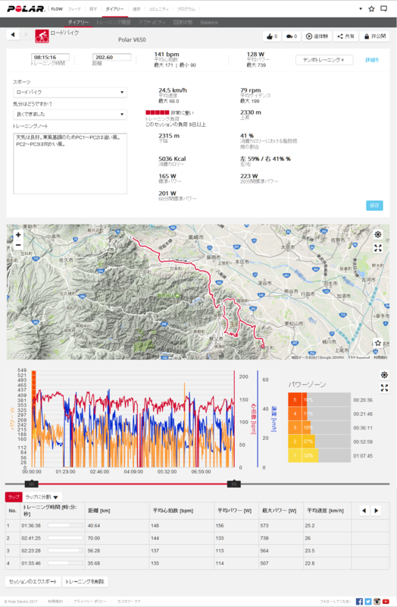This screenshot has height=607, width=397.
Task: Like the session with thumbs-up button
Action: (x=272, y=36)
